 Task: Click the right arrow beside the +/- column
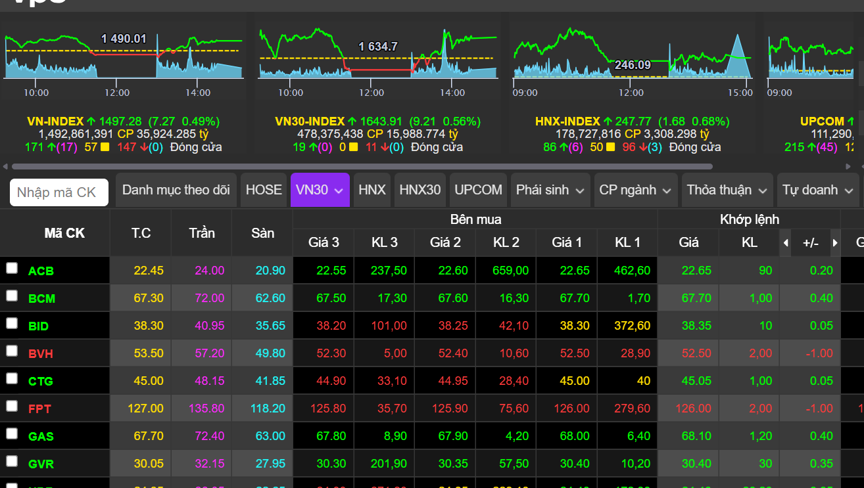coord(834,242)
